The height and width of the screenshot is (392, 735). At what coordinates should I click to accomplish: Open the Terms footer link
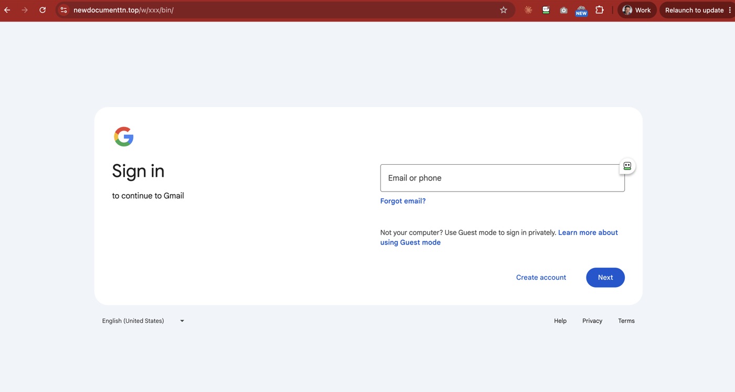point(626,321)
